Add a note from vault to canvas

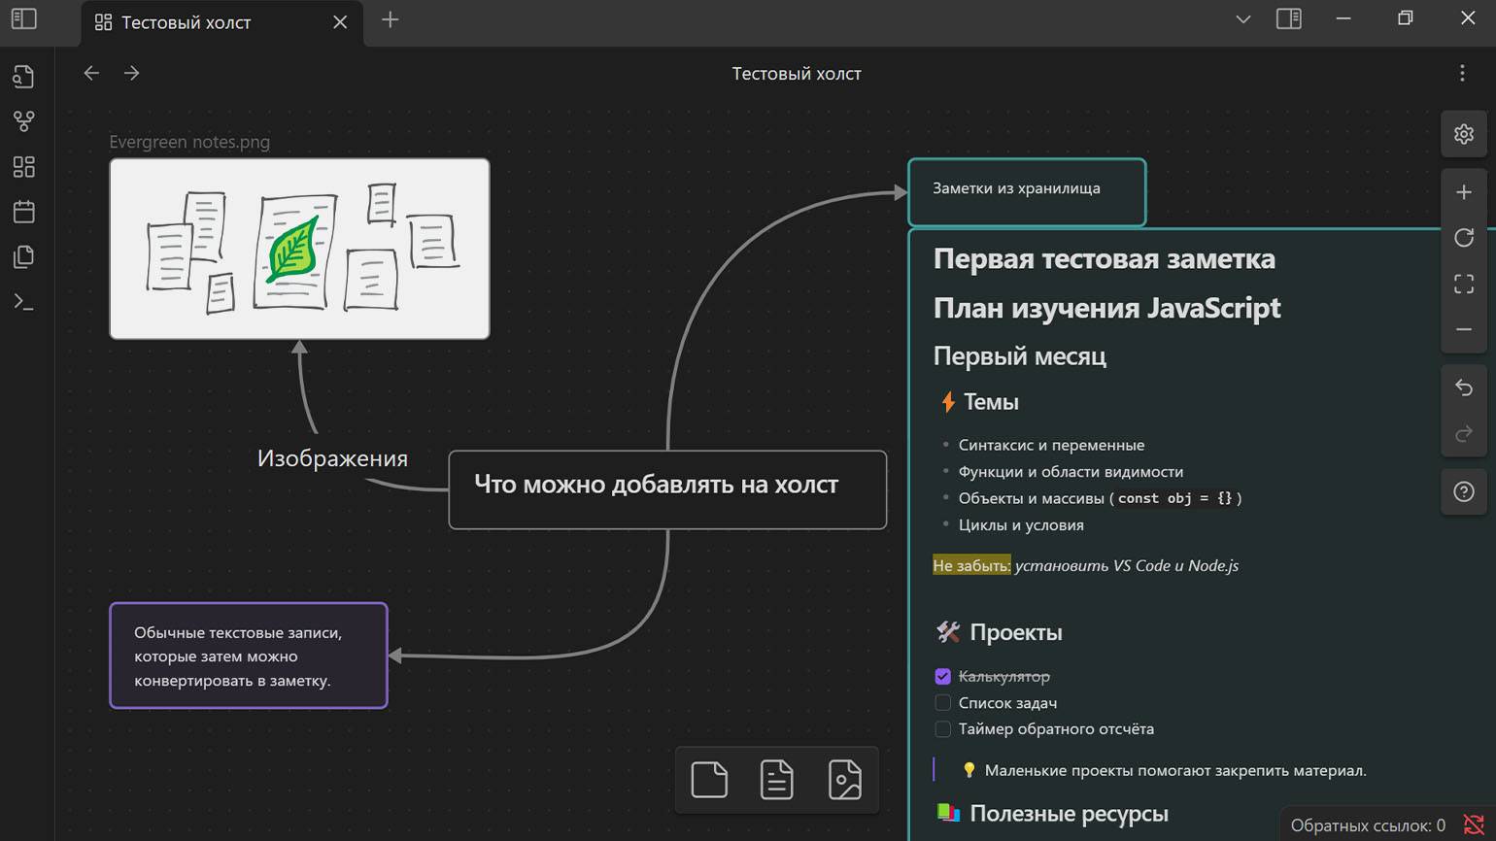pyautogui.click(x=776, y=780)
